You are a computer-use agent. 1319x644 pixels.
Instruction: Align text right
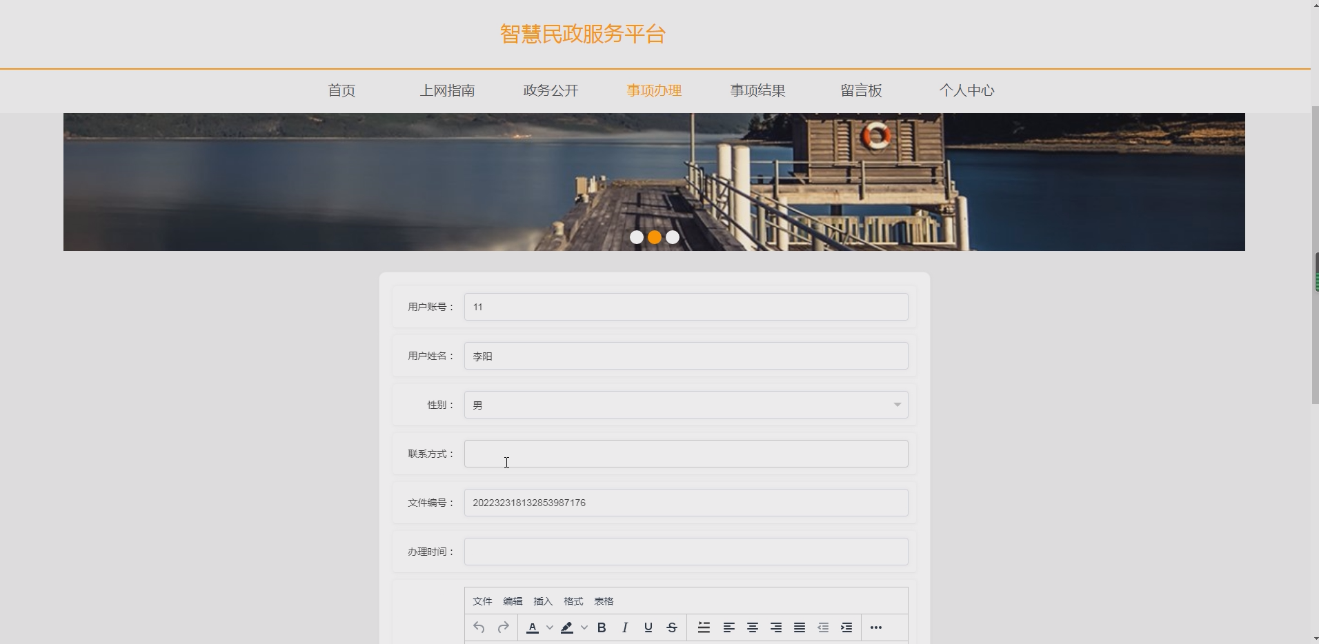(776, 627)
